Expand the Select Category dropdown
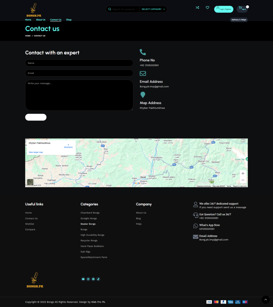Screen dimensions: 273x307 153,9
